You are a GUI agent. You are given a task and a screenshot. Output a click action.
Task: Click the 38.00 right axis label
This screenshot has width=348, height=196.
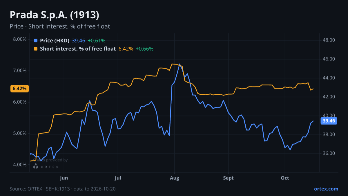(329, 135)
